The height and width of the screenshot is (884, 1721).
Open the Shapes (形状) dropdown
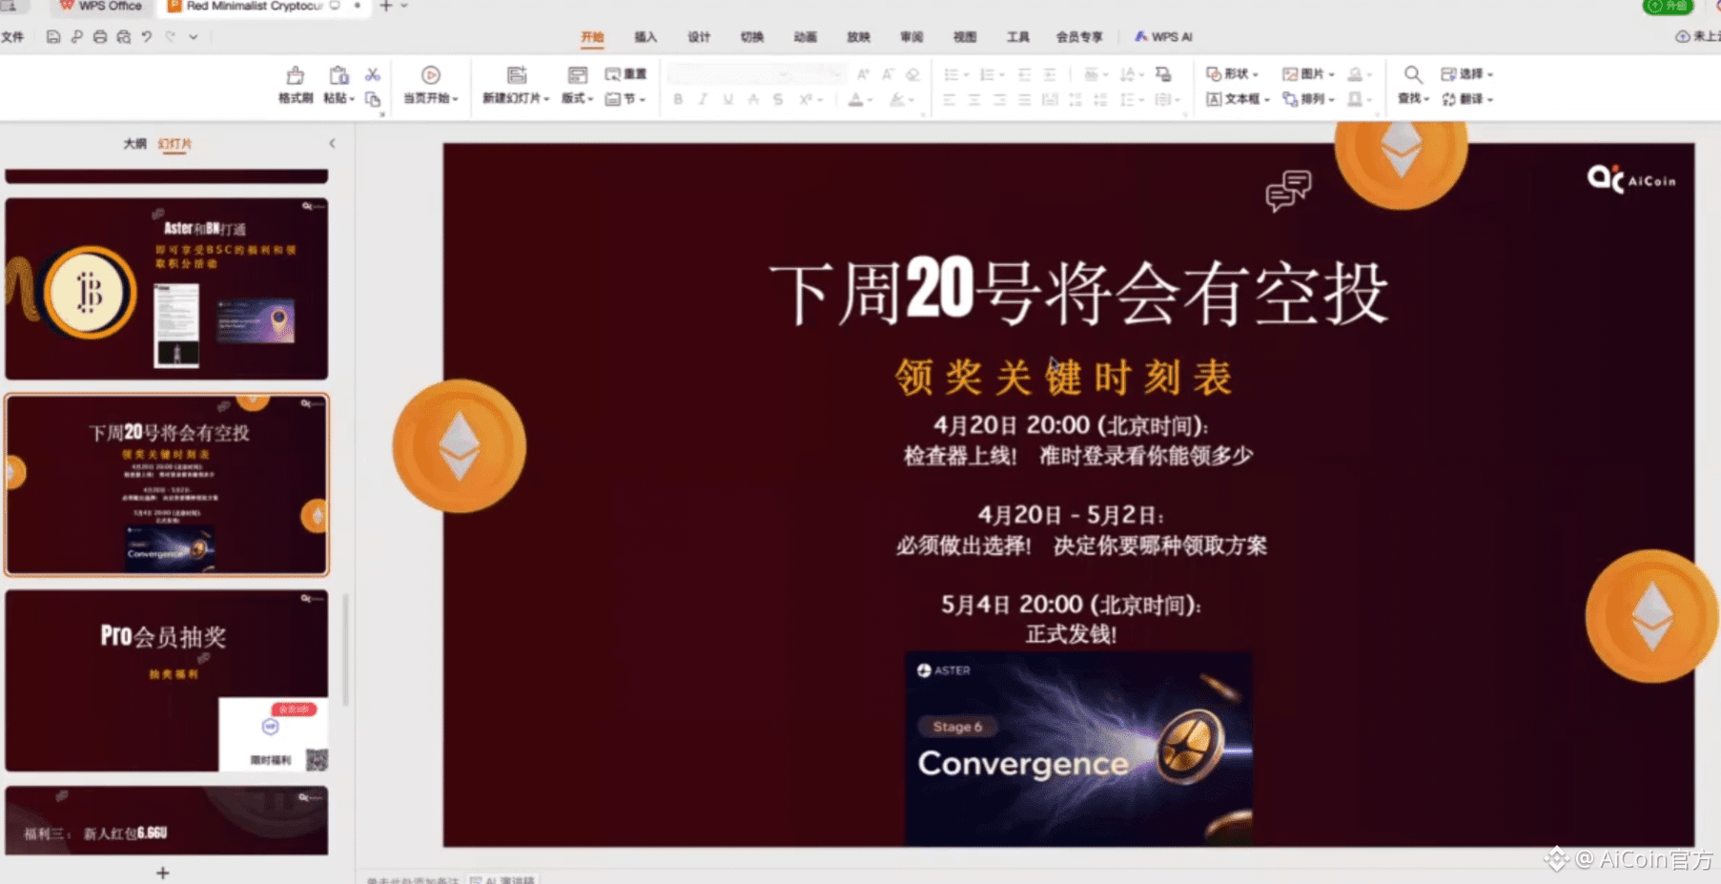[x=1232, y=74]
